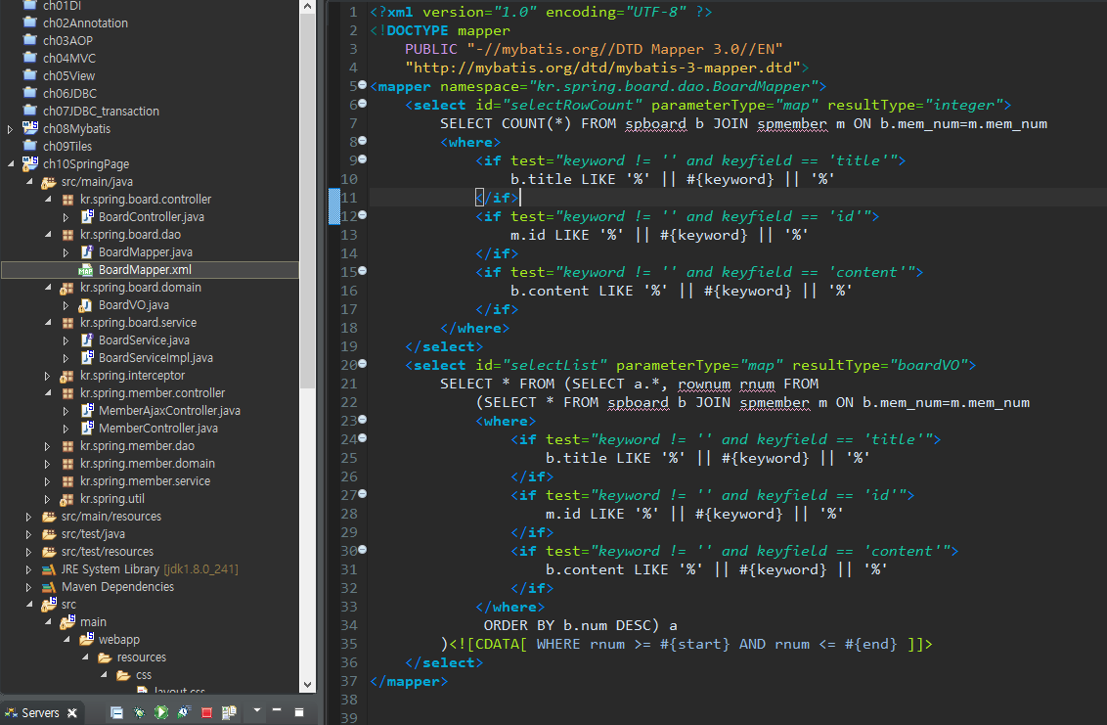This screenshot has width=1107, height=725.
Task: Select ch07JDBC_transaction project
Action: pos(101,112)
